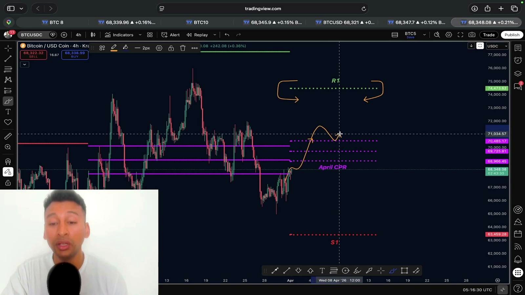Select the ruler measure tool
Viewport: 525px width, 295px height.
click(x=8, y=136)
